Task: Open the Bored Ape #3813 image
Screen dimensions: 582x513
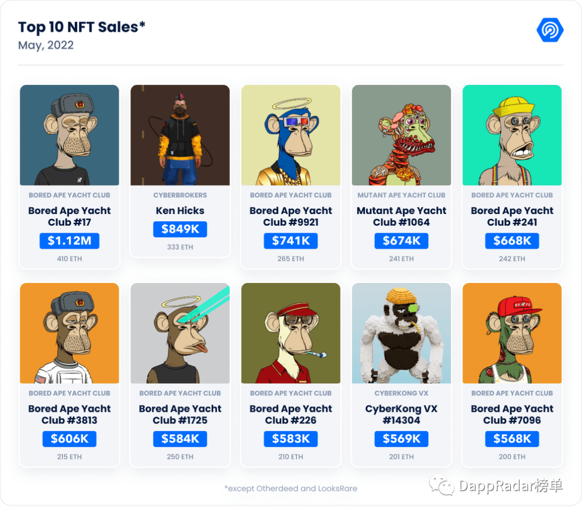Action: [70, 333]
